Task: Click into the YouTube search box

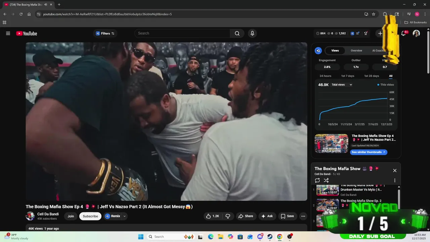Action: point(182,33)
